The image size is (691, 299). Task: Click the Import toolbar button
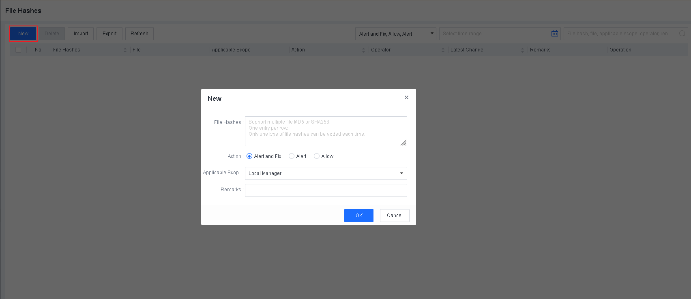[x=81, y=34]
